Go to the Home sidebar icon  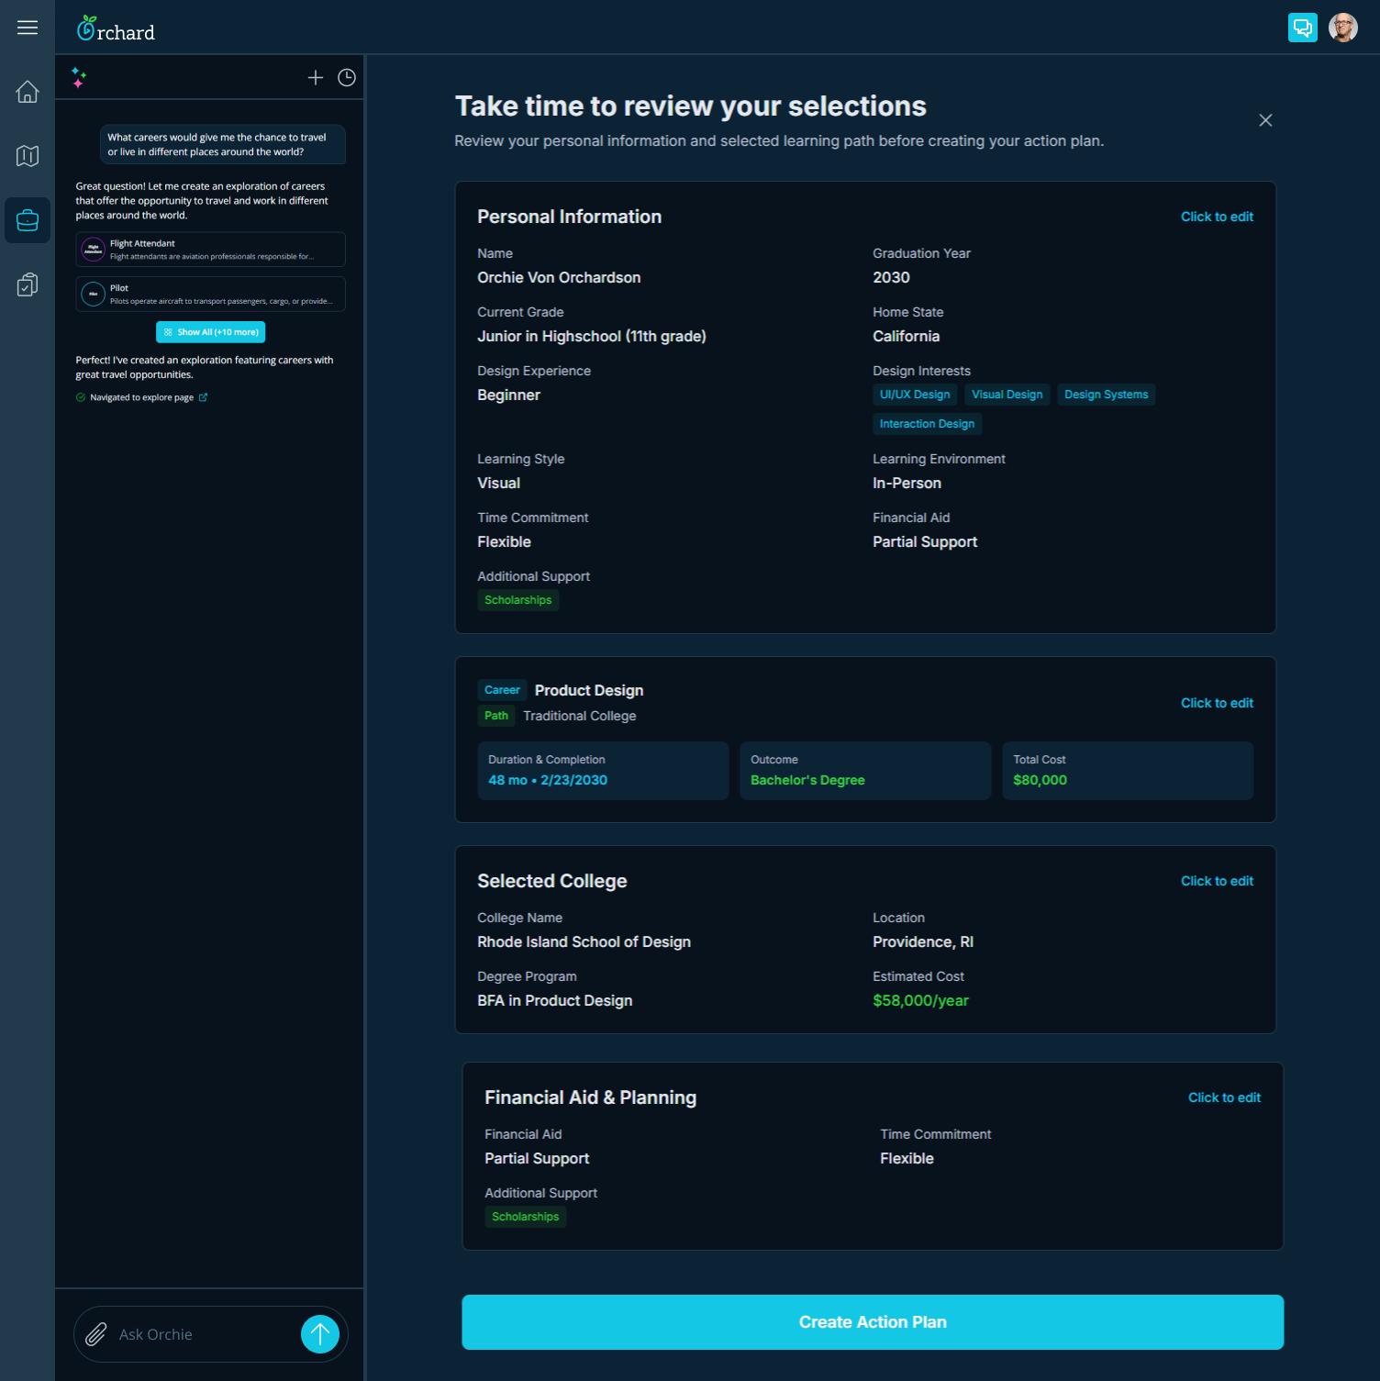pyautogui.click(x=28, y=92)
